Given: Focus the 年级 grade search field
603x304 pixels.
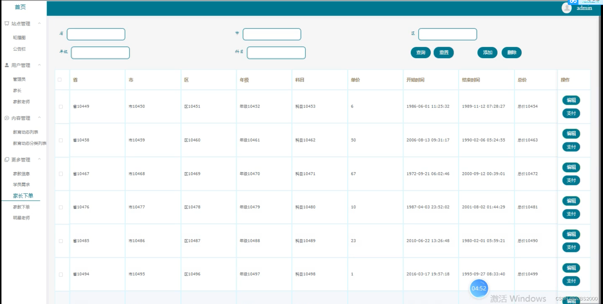Looking at the screenshot, I should [x=100, y=53].
